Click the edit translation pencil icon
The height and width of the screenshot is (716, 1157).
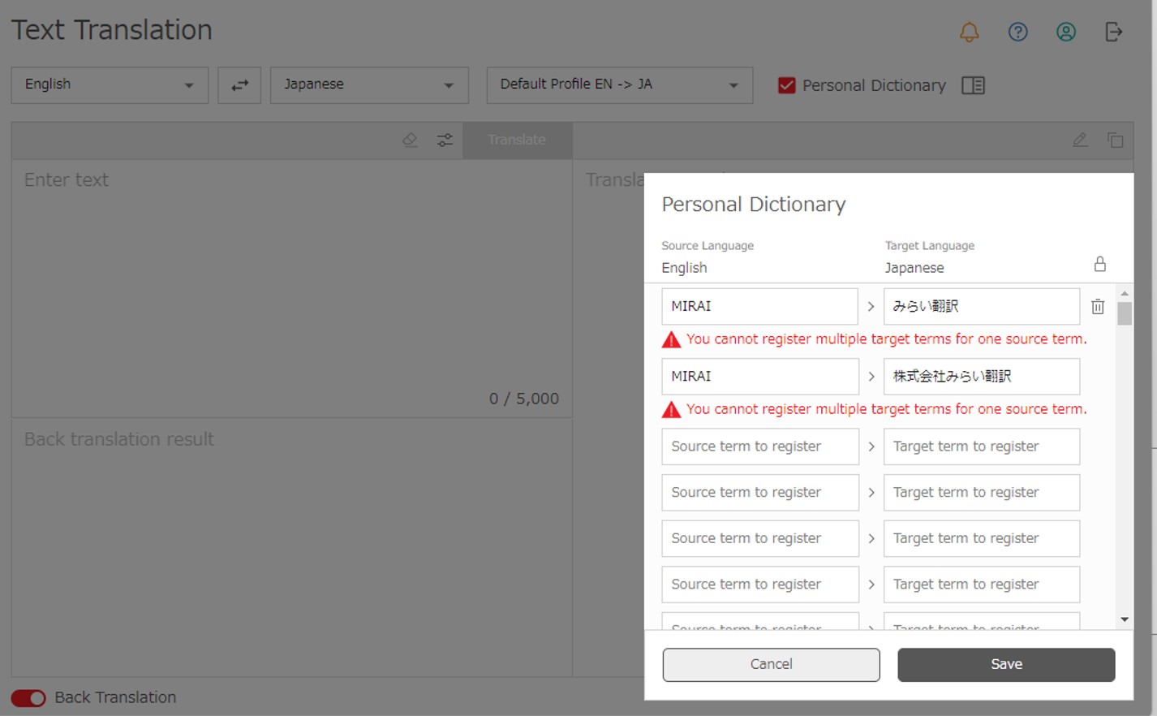pos(1080,140)
